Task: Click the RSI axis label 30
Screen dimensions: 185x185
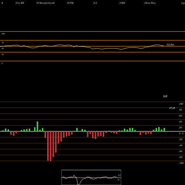Action: pos(3,54)
